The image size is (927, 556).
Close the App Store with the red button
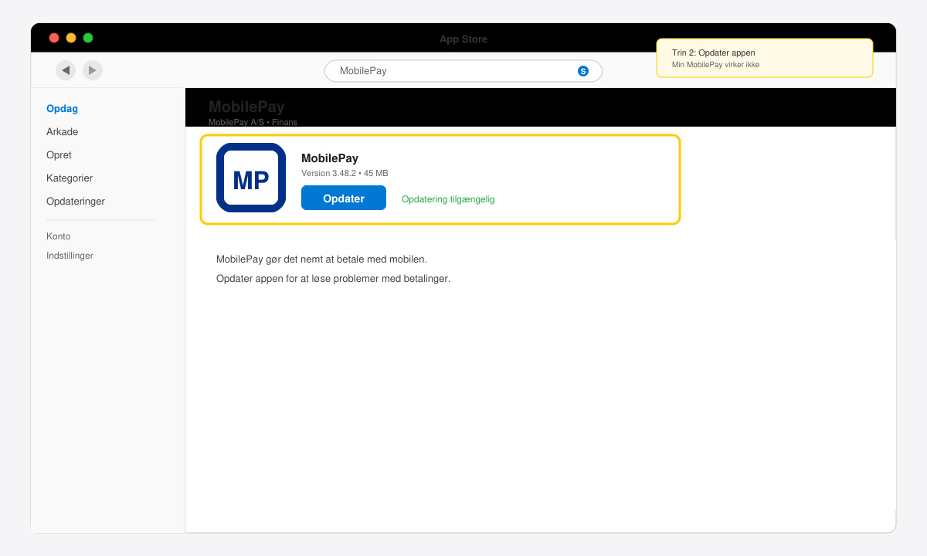point(54,38)
